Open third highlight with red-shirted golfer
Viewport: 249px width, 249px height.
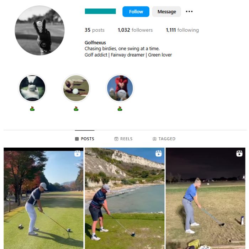point(120,88)
